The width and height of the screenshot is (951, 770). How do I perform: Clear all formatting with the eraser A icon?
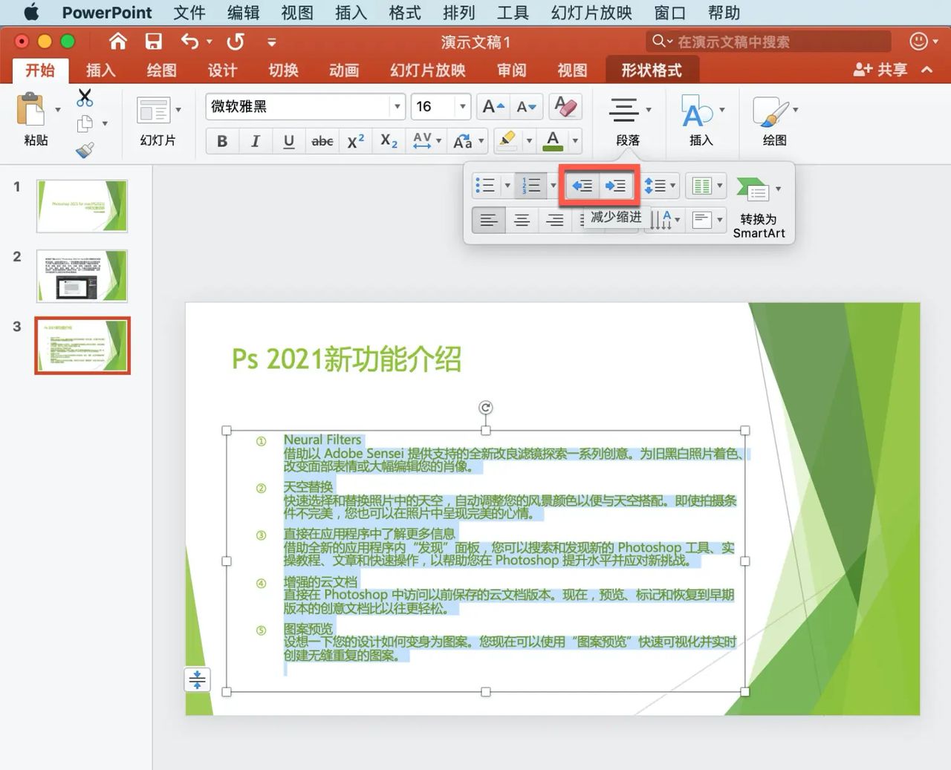pos(565,107)
